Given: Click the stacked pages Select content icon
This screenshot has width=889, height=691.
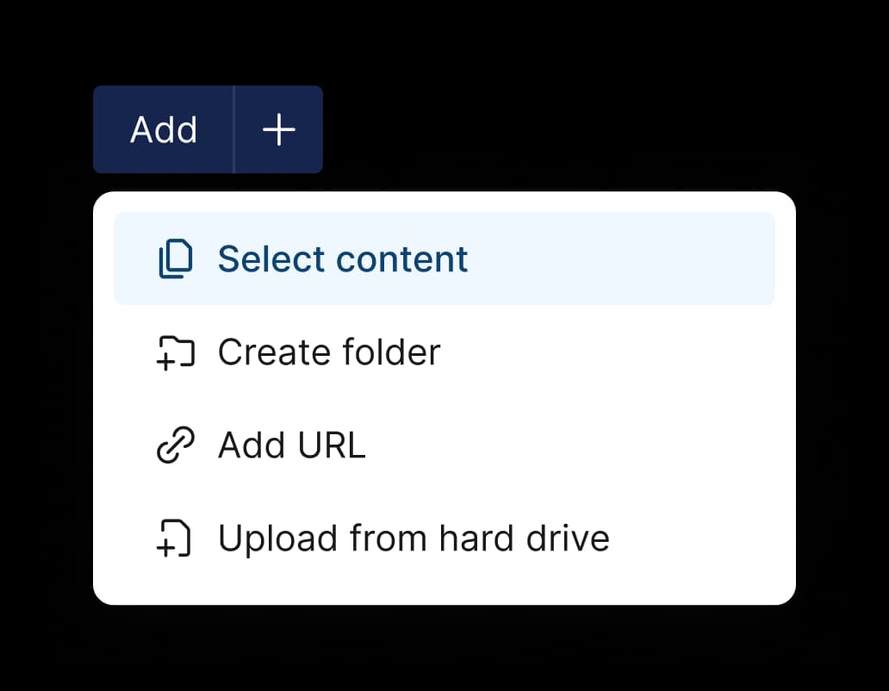Looking at the screenshot, I should tap(176, 259).
